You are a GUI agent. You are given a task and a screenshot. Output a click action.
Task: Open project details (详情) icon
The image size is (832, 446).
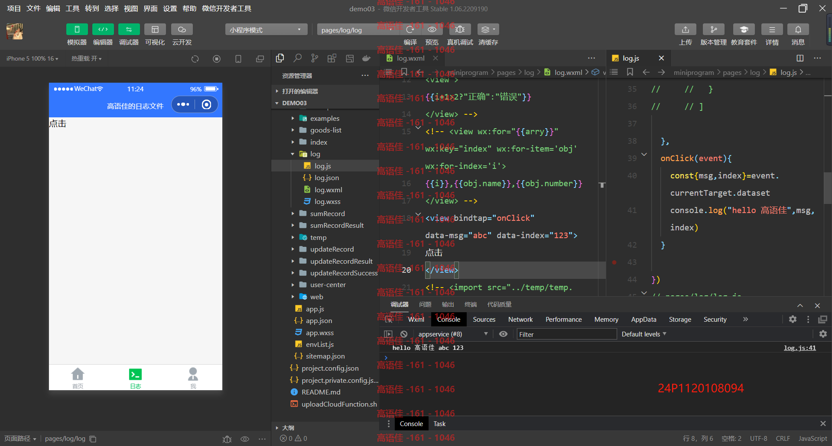[x=772, y=29]
